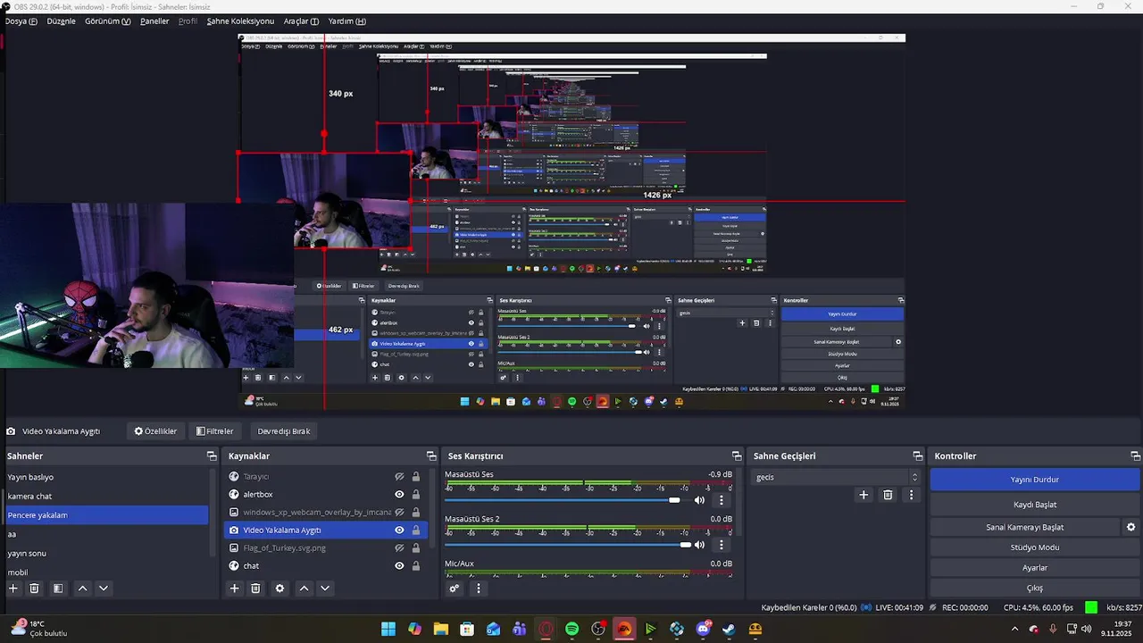Open Filtreler for the selected source
This screenshot has width=1143, height=643.
click(214, 431)
